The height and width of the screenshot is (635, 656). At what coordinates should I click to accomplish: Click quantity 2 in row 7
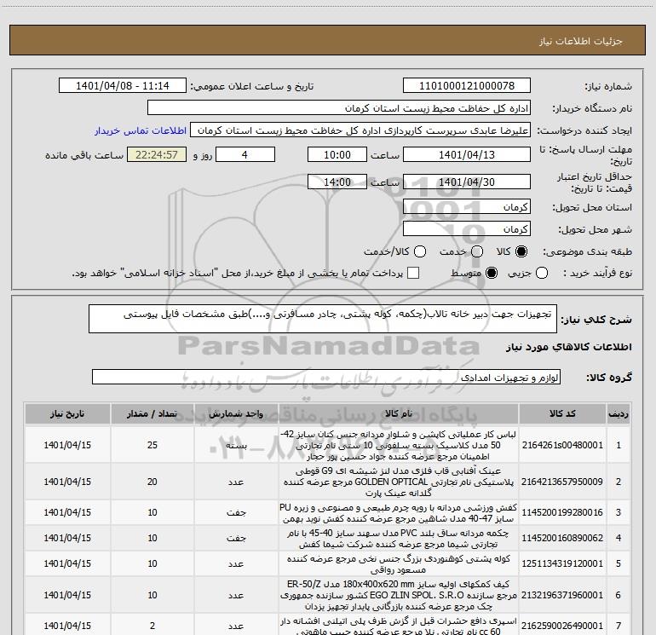click(x=152, y=626)
